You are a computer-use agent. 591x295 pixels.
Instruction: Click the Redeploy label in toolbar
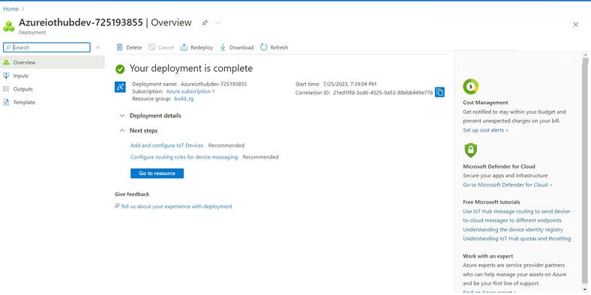click(x=202, y=47)
